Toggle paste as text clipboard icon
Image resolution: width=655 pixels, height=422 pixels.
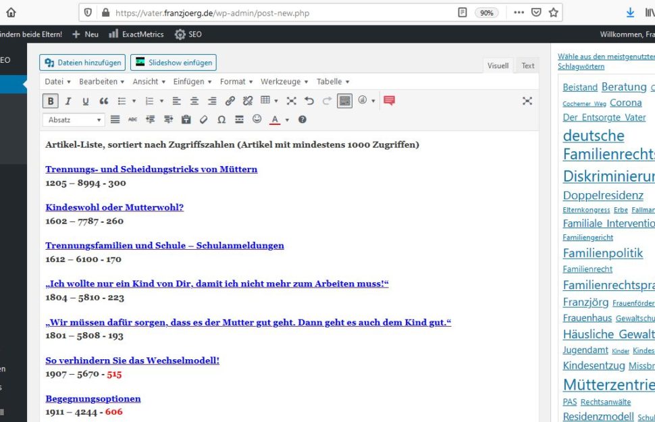[186, 120]
